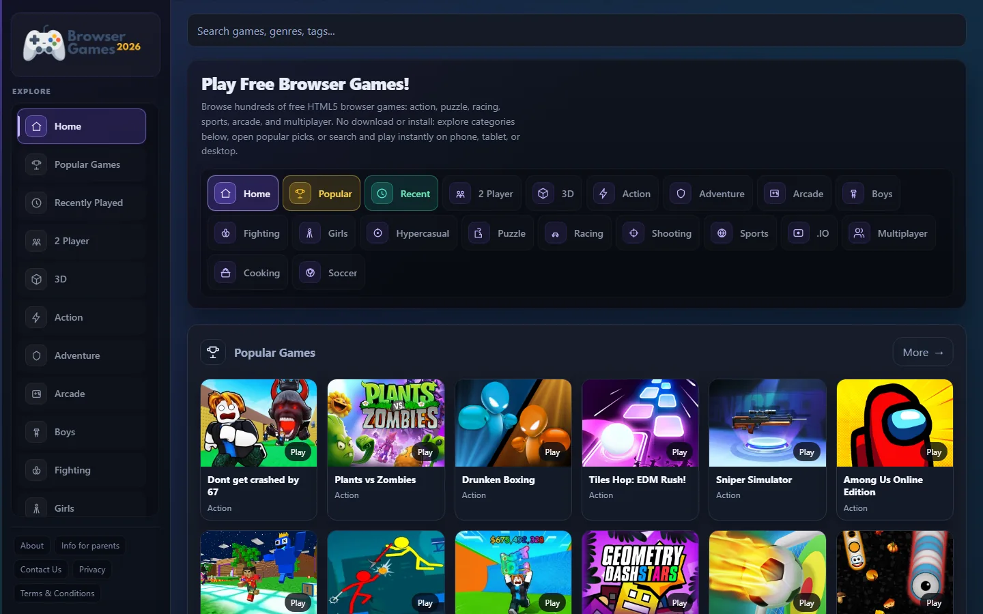
Task: Open the Dont get crashed by 67 title
Action: click(253, 486)
